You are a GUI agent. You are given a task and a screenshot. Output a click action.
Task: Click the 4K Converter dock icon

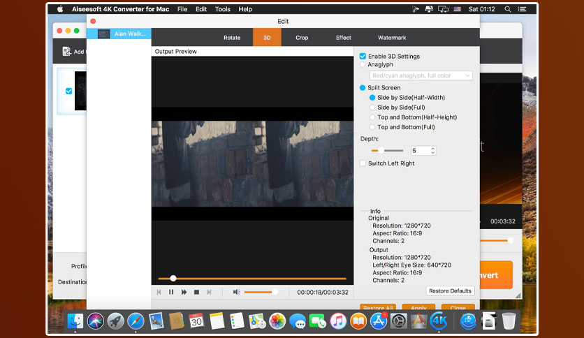pyautogui.click(x=439, y=321)
